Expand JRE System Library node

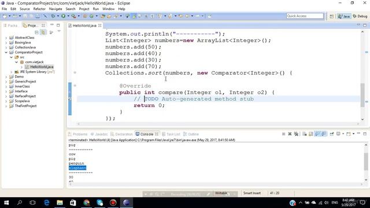(x=11, y=72)
